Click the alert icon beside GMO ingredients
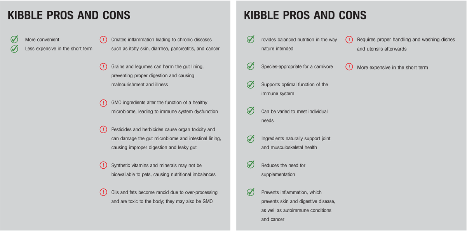The width and height of the screenshot is (467, 232). (103, 103)
